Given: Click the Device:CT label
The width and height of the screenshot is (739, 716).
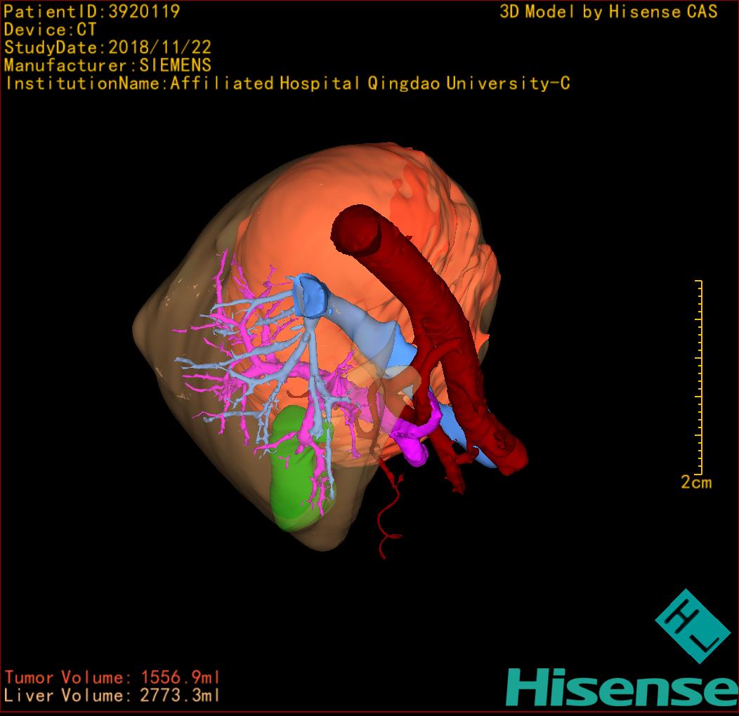Looking at the screenshot, I should click(50, 29).
